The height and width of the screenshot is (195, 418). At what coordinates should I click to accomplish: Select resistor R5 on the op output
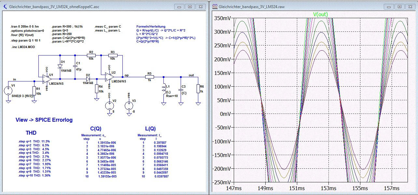(149, 77)
